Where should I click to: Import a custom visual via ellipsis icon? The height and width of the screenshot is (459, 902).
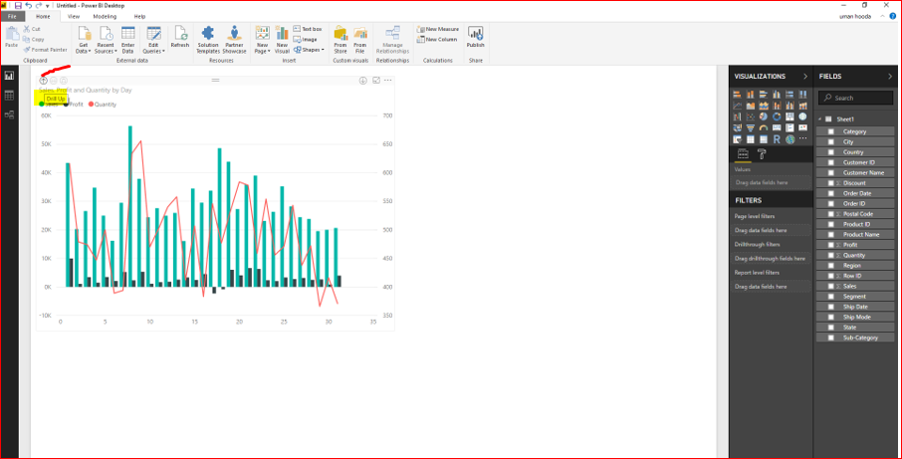(803, 138)
